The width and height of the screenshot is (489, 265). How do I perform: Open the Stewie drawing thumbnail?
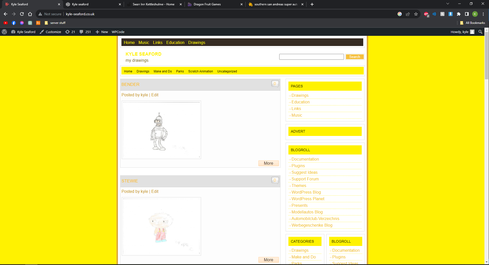(161, 226)
